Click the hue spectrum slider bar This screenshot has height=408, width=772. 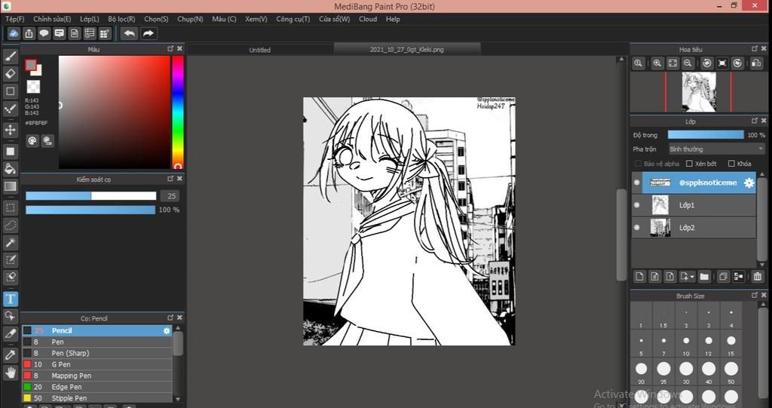(178, 112)
